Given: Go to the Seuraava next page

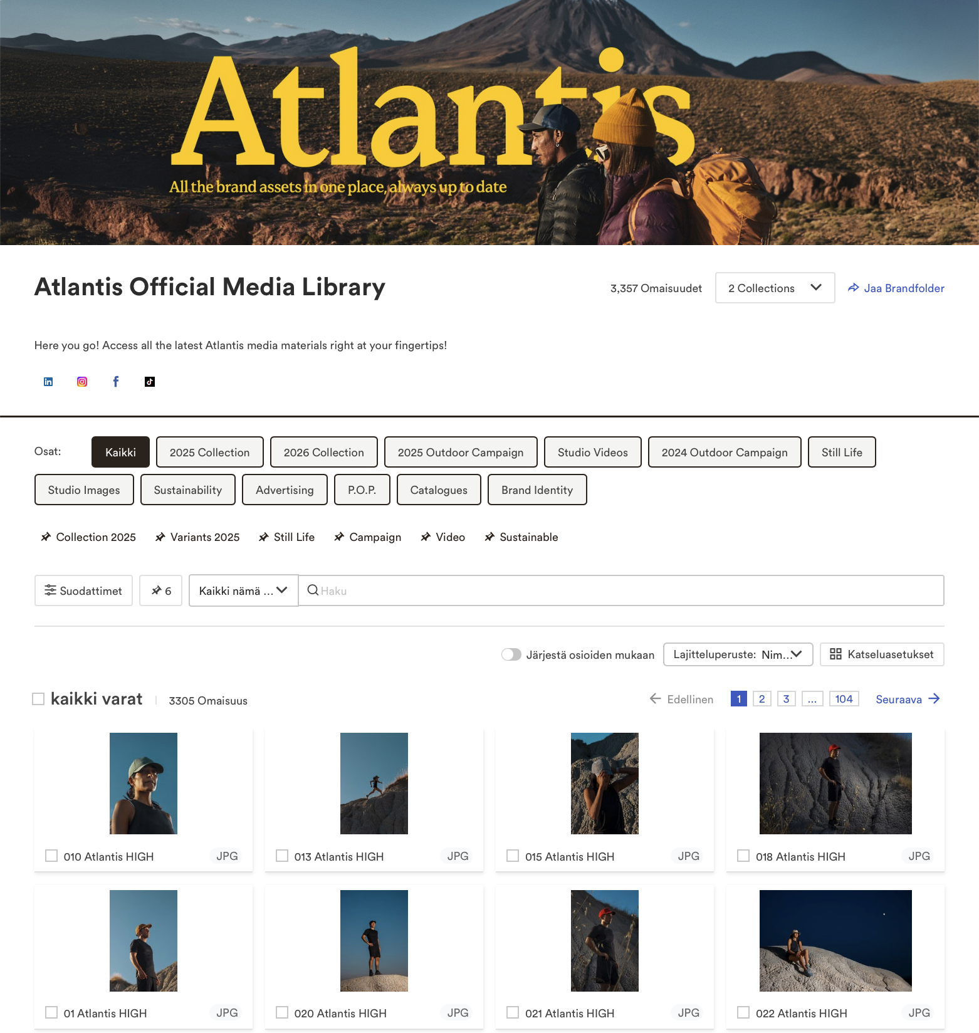Looking at the screenshot, I should (908, 699).
